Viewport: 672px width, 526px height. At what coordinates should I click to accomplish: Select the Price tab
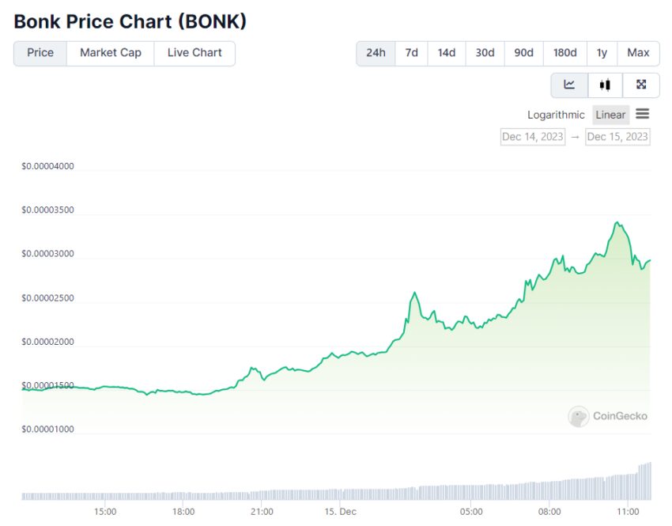pos(40,53)
